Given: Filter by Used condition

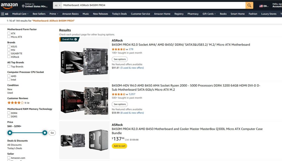Looking at the screenshot, I should [x=10, y=93].
